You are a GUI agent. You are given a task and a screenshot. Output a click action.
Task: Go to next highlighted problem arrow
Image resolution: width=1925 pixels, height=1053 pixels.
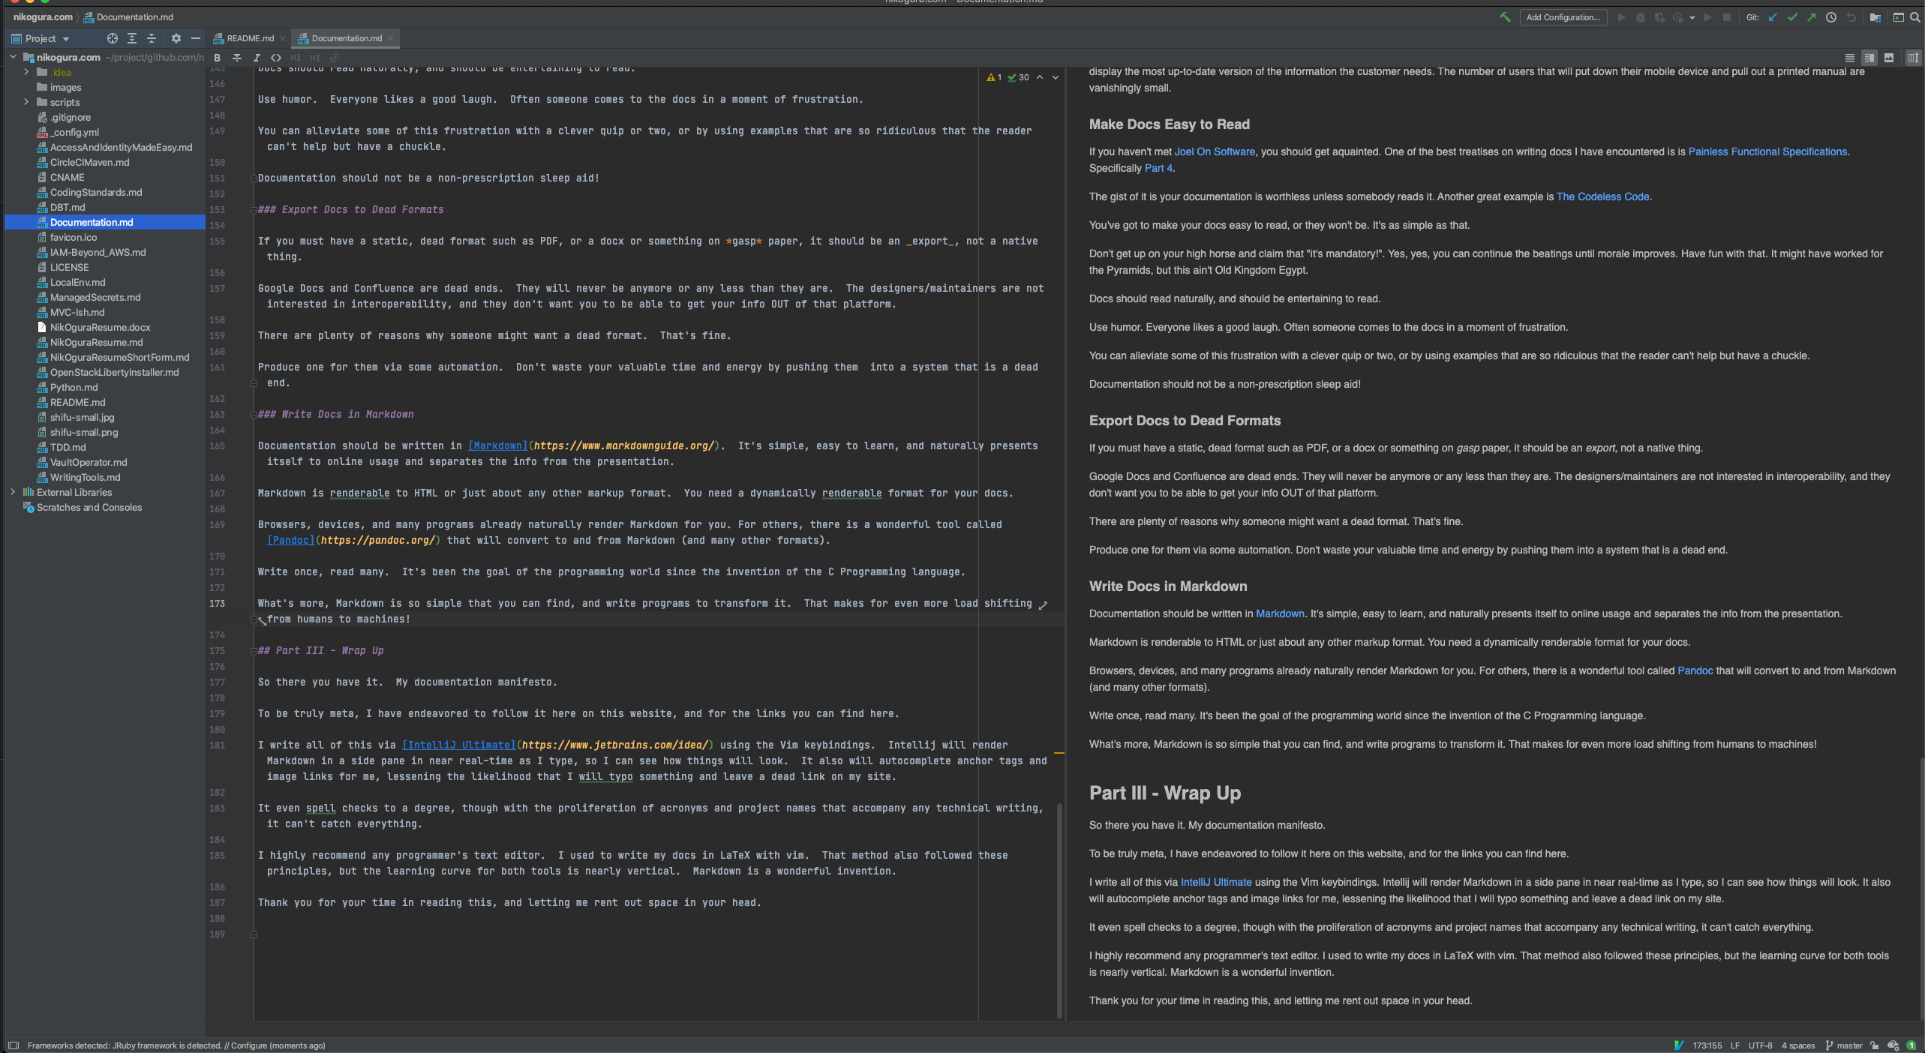pos(1056,77)
